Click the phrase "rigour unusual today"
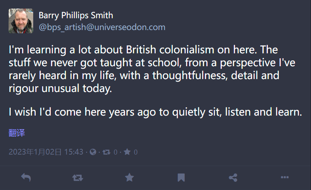The height and width of the screenshot is (190, 311). tap(60, 88)
